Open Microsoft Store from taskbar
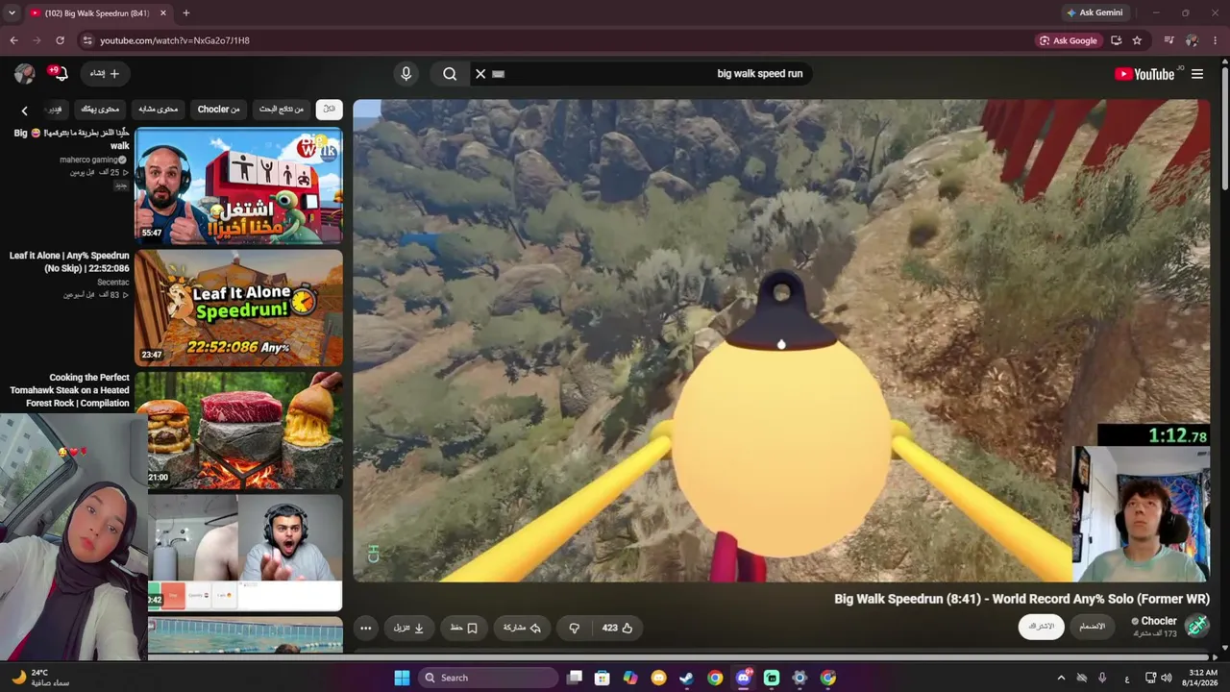Screen dimensions: 1230x692 click(602, 678)
